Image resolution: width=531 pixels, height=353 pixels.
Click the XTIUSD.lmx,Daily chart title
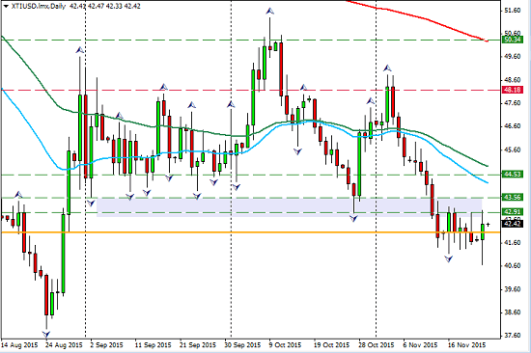[x=39, y=6]
